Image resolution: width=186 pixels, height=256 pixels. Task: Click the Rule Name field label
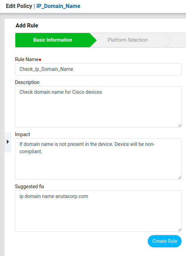click(x=27, y=59)
